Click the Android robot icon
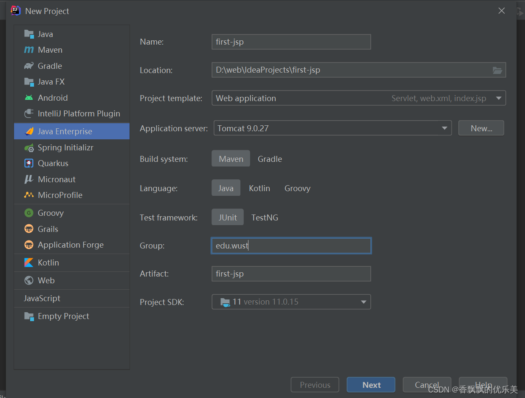The width and height of the screenshot is (525, 398). pos(29,98)
